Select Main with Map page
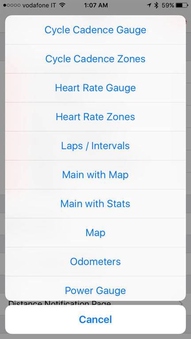The height and width of the screenshot is (339, 191). pos(95,175)
